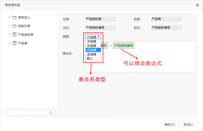
Task: Click the right-side green 产品类别编号 expression token
Action: tap(124, 45)
